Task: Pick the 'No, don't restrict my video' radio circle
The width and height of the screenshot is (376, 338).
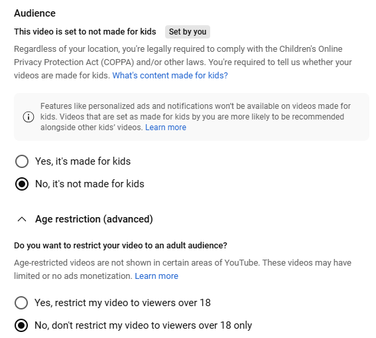Action: point(21,325)
